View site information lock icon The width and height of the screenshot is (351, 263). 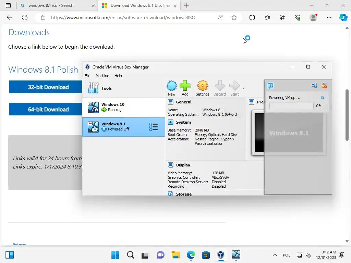click(x=43, y=17)
